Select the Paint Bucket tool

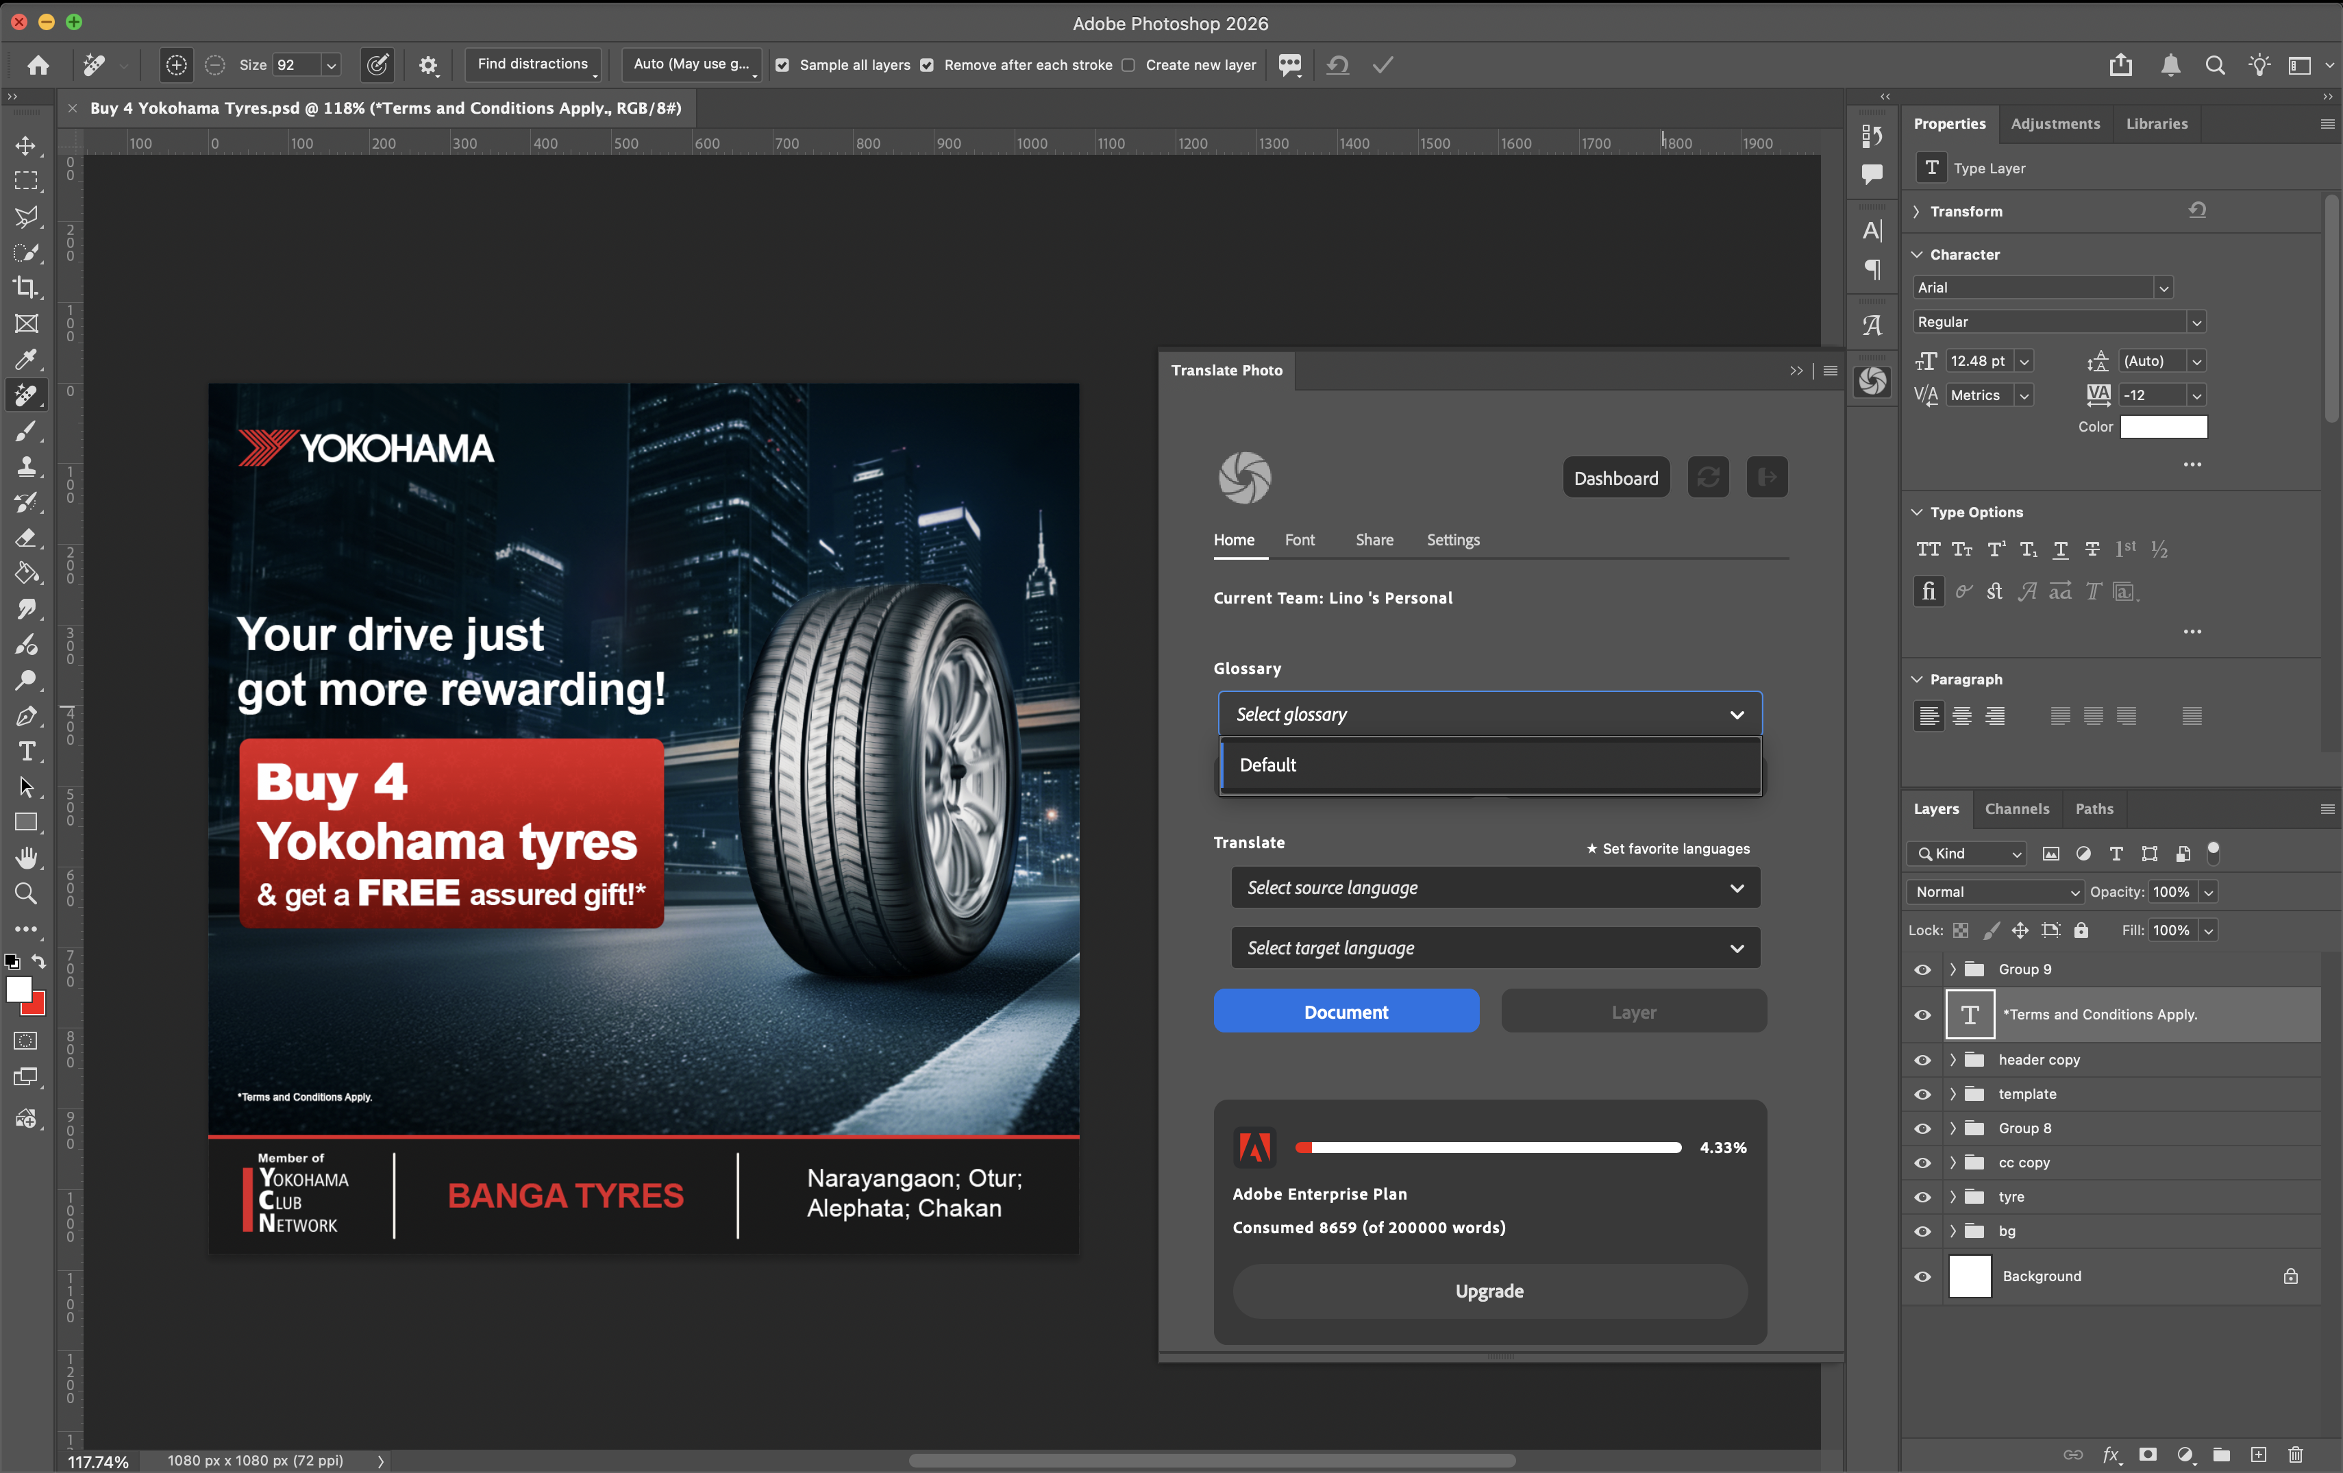tap(26, 574)
